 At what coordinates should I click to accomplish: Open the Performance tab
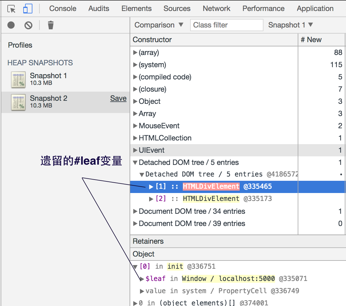tap(263, 9)
